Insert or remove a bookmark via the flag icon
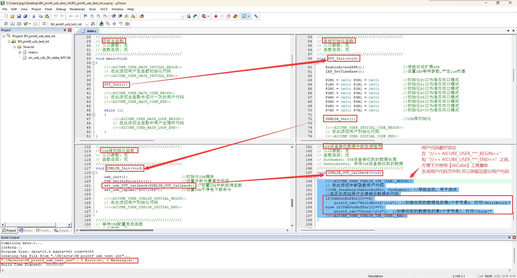Image resolution: width=517 pixels, height=278 pixels. click(86, 16)
